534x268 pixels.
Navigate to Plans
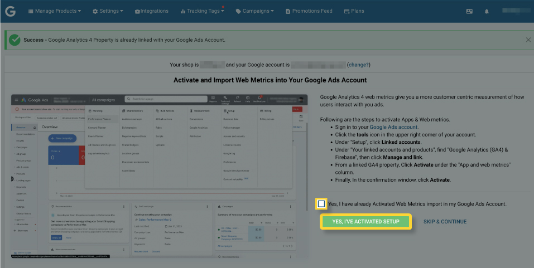point(354,11)
